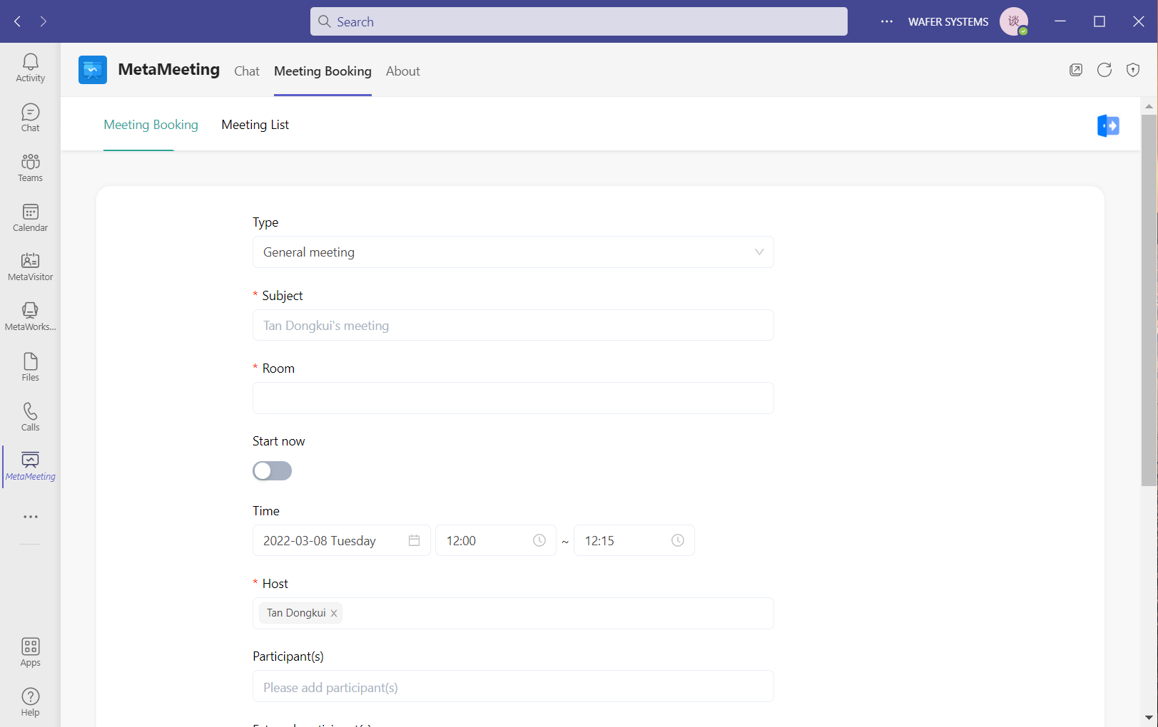Viewport: 1158px width, 727px height.
Task: Click the vertical scrollbar thumb
Action: [x=1149, y=299]
